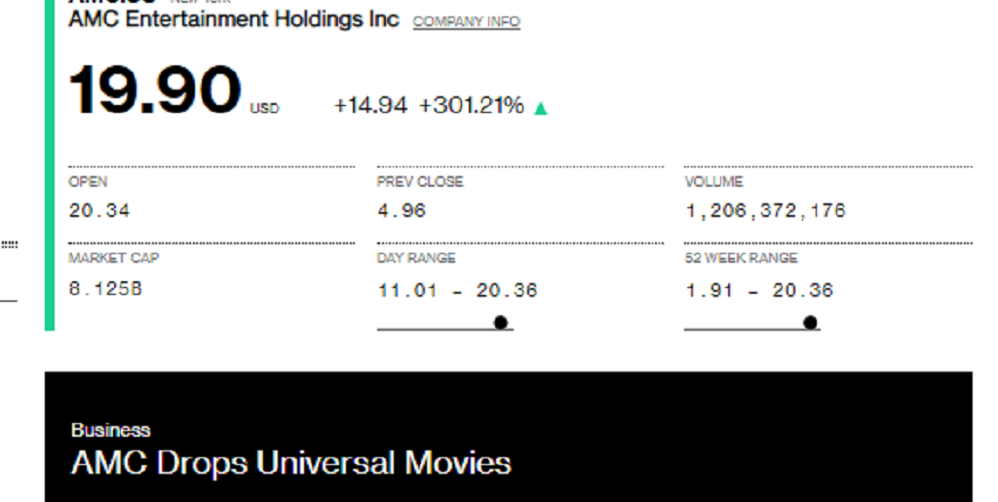Click the DAY RANGE 11.01 - 20.36 text
This screenshot has height=502, width=998.
(458, 290)
